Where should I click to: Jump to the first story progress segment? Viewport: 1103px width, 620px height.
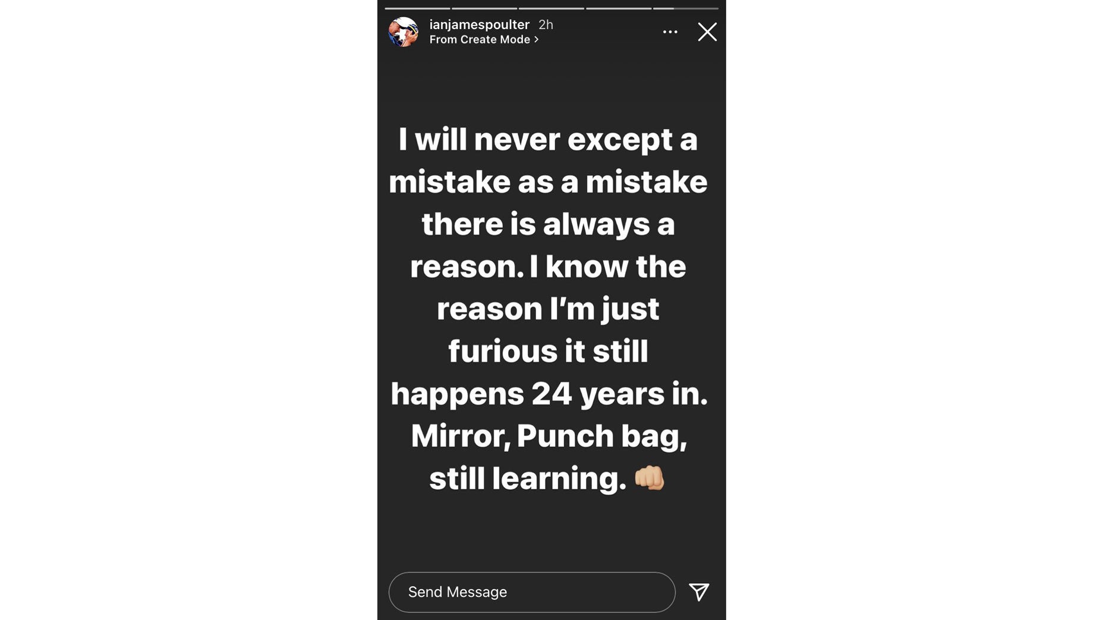(417, 8)
